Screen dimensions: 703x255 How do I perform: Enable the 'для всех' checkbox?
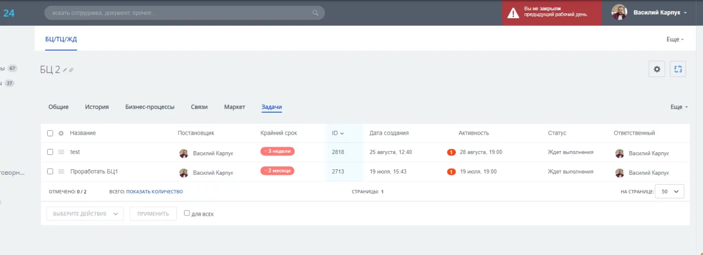pos(187,213)
